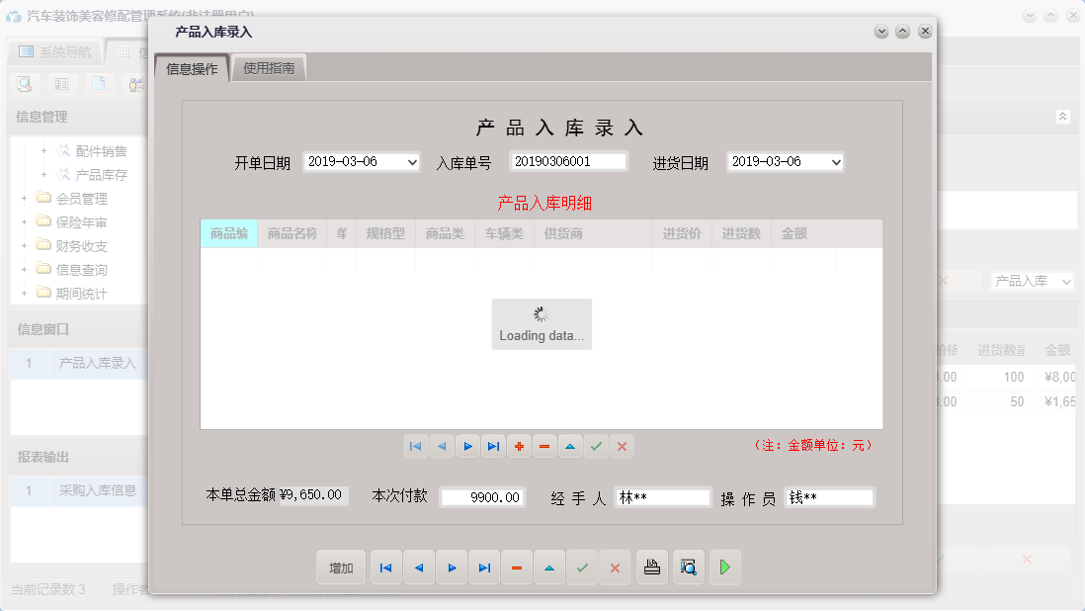Screen dimensions: 1085x611
Task: Click the 本次付款 amount input field
Action: (482, 496)
